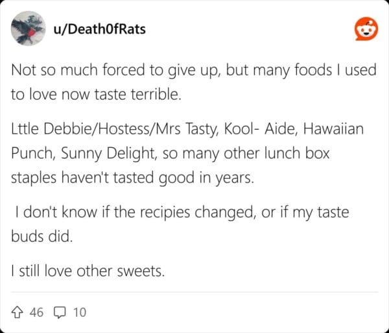Click the words "buds did."
This screenshot has height=333, width=389.
[41, 236]
